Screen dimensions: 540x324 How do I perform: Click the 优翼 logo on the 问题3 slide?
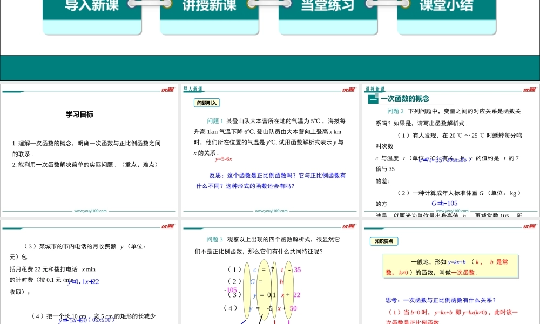pyautogui.click(x=348, y=227)
